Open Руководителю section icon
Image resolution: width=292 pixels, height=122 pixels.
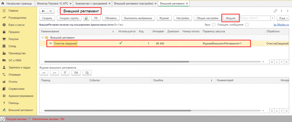[x=4, y=18]
